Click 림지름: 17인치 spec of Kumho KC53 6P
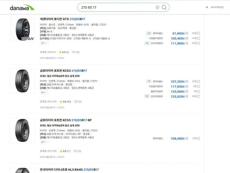This screenshot has height=173, width=230. 90,131
